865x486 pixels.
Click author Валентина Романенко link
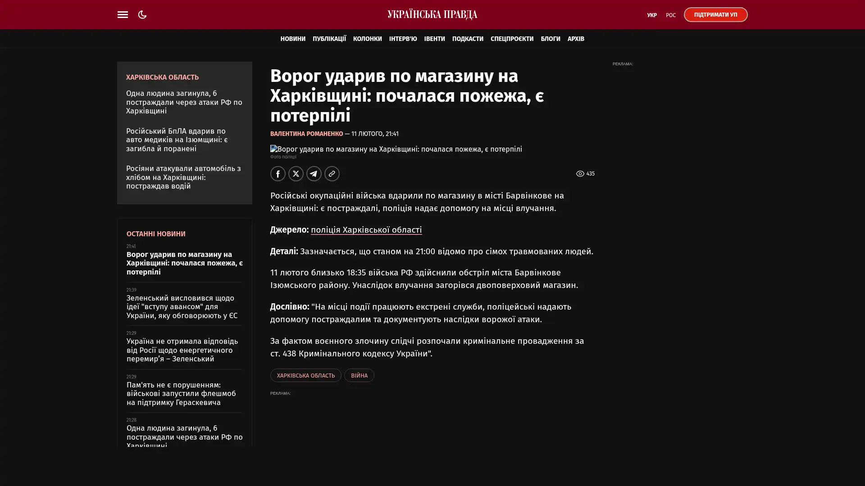[x=306, y=134]
